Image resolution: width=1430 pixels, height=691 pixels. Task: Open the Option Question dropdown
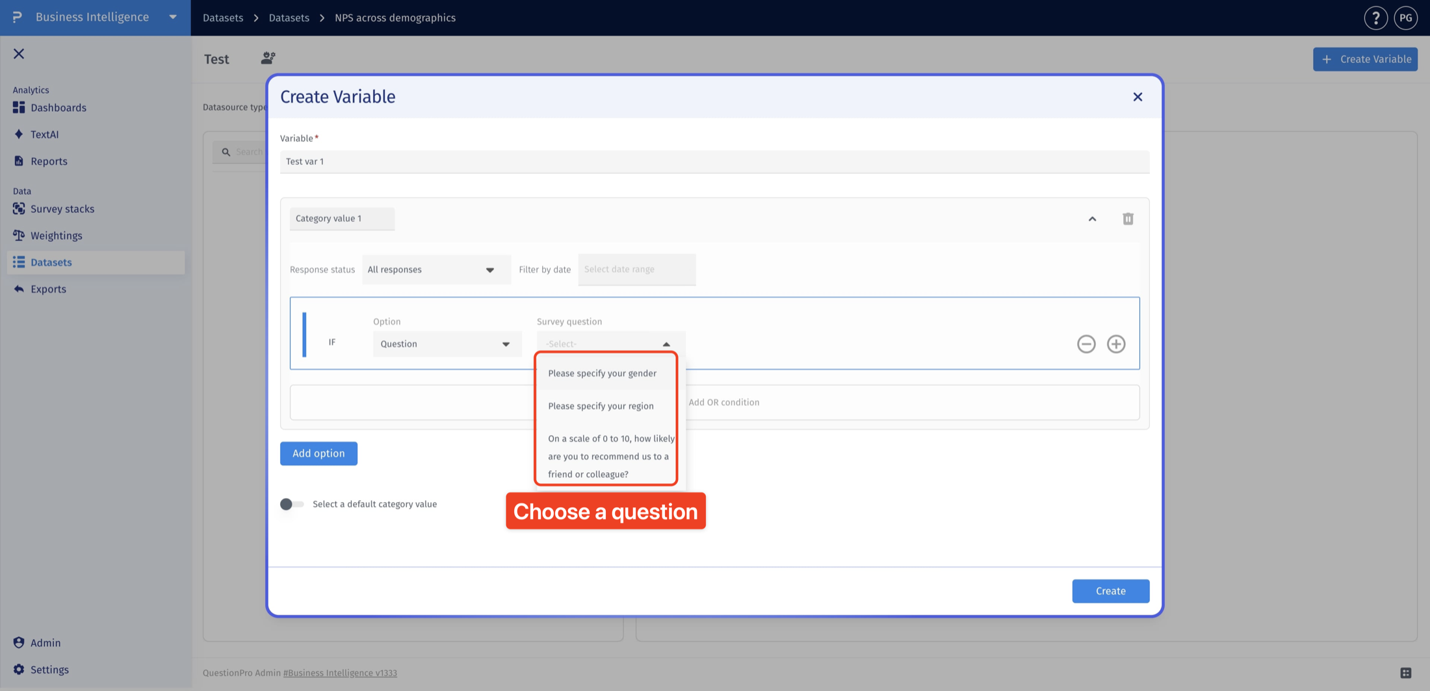pos(447,344)
